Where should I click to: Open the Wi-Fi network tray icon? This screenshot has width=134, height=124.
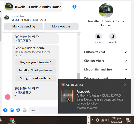click(103, 120)
